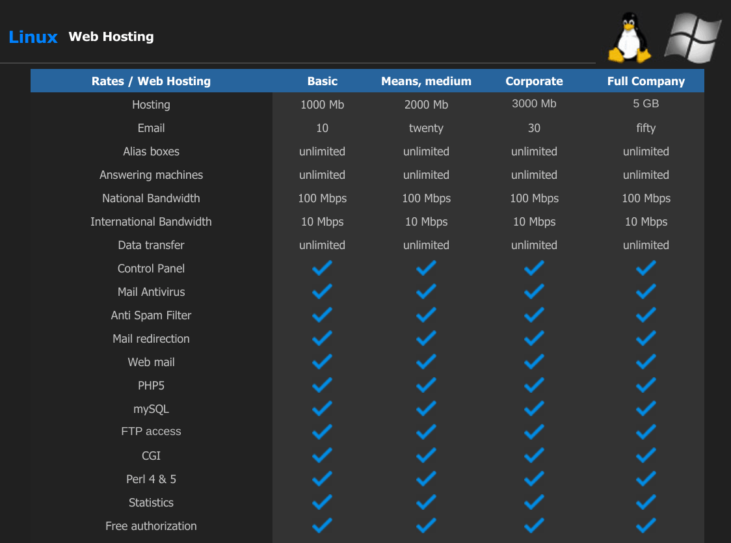This screenshot has height=543, width=731.
Task: Click Statistics checkmark under Full Company
Action: click(646, 502)
